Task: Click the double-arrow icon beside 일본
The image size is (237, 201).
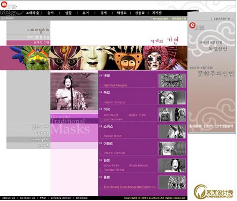Action: pos(100,160)
